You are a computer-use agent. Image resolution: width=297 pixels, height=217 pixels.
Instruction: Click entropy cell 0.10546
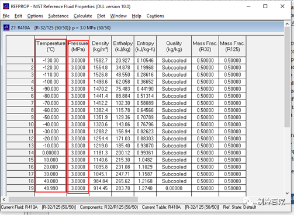[x=145, y=60]
